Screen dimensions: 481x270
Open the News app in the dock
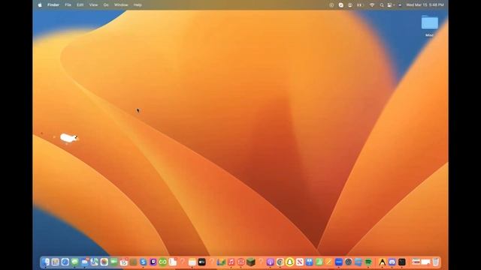click(300, 262)
